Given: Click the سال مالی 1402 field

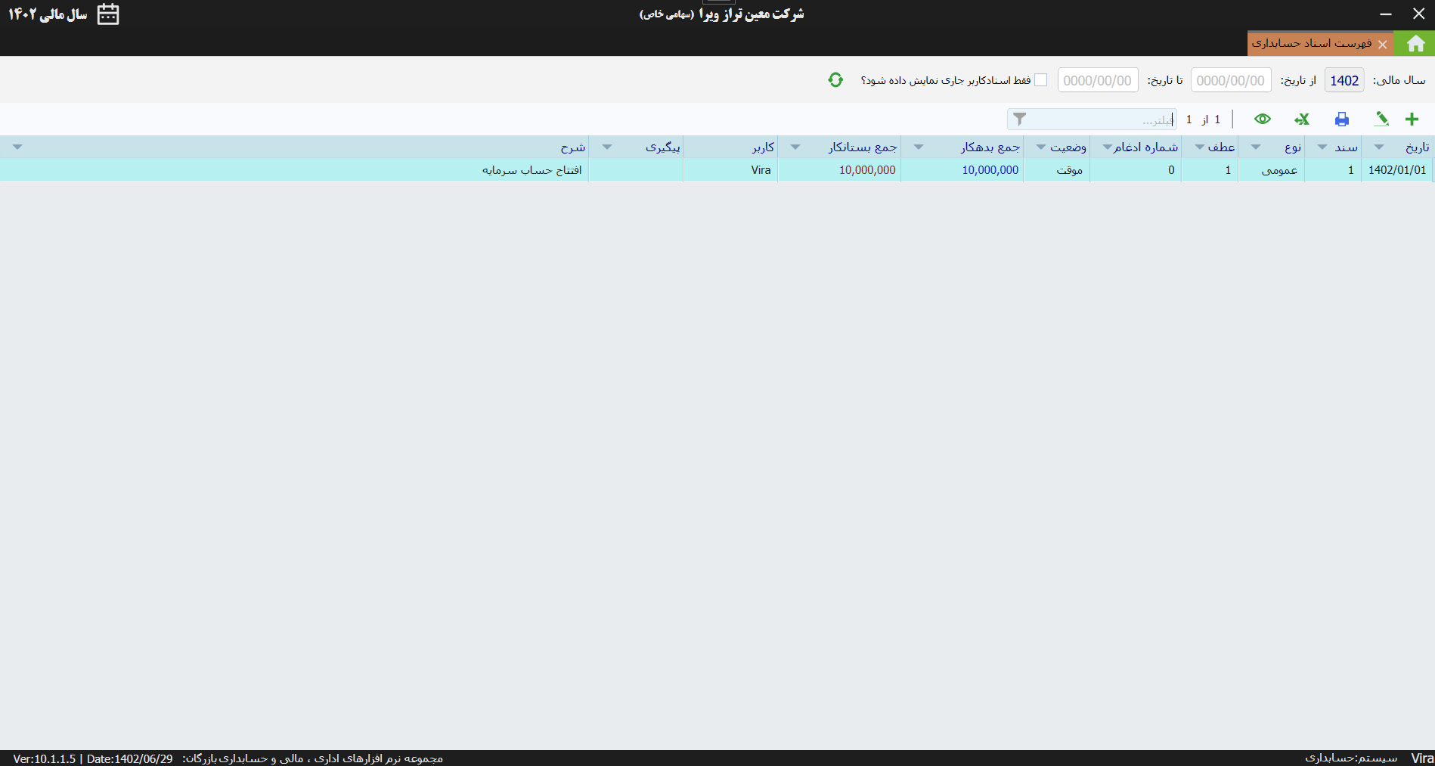Looking at the screenshot, I should click(1344, 80).
